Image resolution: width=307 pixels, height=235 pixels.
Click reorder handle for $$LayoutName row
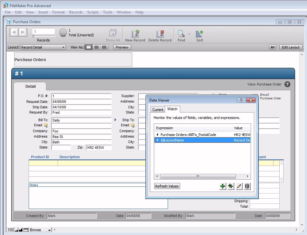pyautogui.click(x=157, y=140)
